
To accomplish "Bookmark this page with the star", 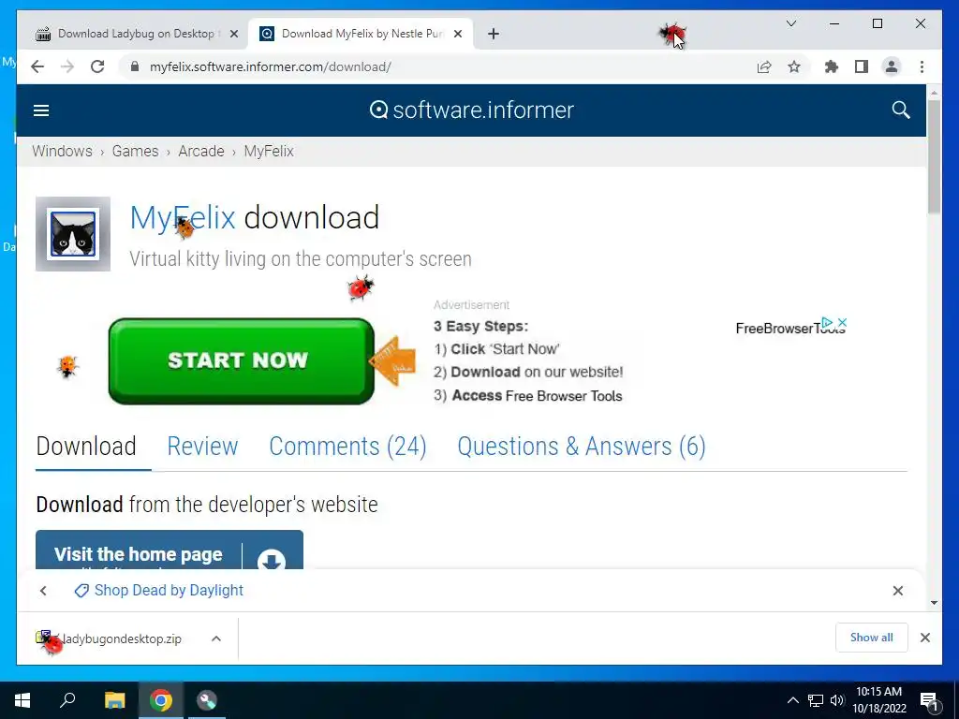I will [x=794, y=66].
